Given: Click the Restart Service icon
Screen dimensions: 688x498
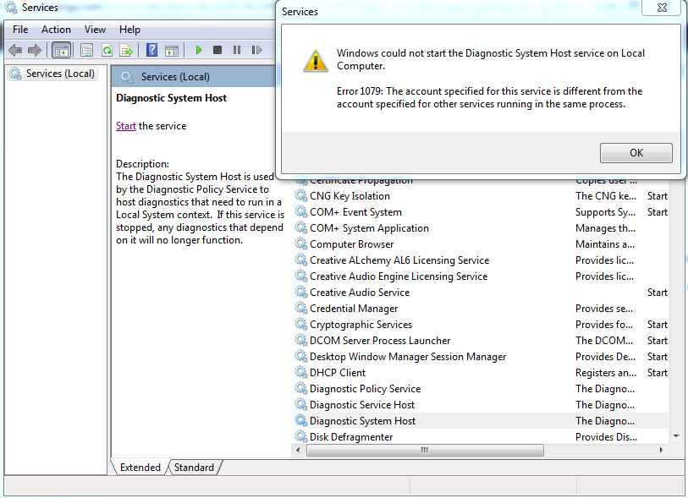Looking at the screenshot, I should [x=256, y=50].
